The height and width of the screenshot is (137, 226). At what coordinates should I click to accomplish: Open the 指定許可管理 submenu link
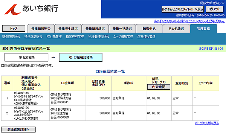tap(75, 37)
